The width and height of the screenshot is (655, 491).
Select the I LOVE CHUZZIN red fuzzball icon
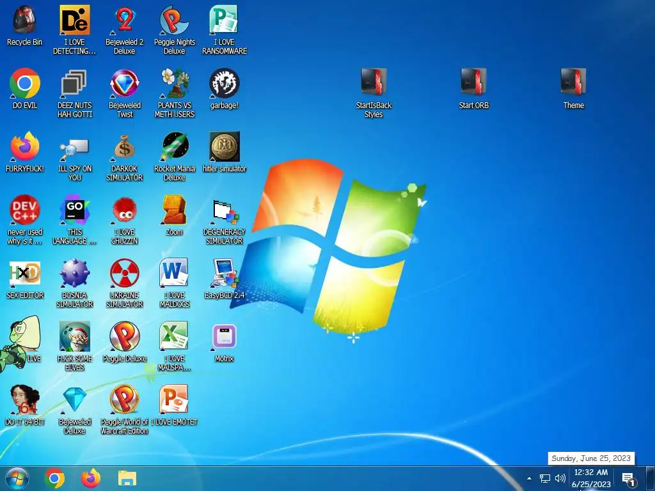[x=125, y=210]
